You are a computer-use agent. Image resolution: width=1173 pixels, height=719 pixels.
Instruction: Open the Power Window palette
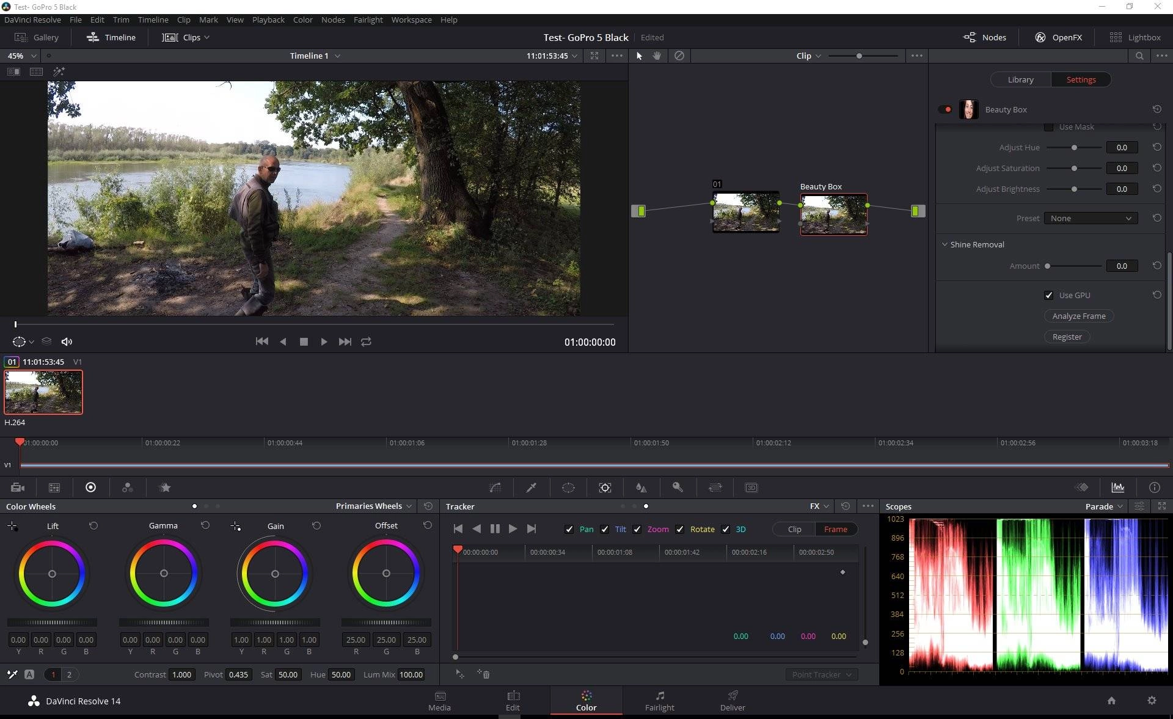click(x=568, y=487)
